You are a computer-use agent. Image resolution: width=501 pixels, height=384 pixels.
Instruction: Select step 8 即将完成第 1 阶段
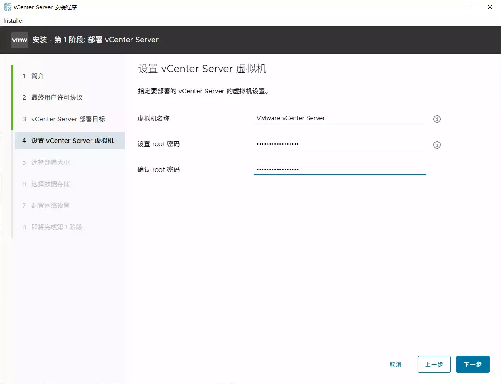[53, 227]
